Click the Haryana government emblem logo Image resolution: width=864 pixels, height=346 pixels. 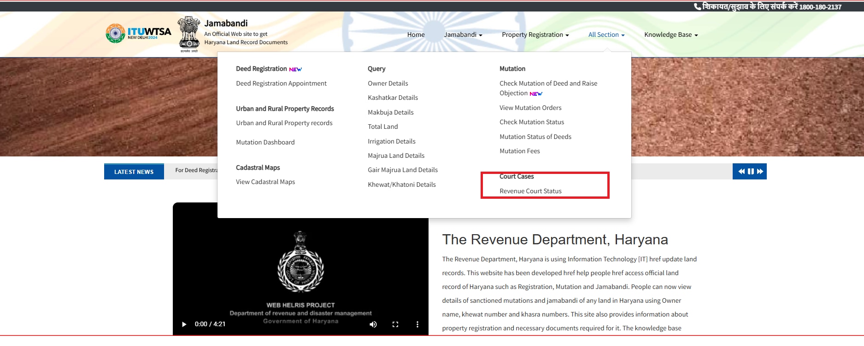coord(189,34)
